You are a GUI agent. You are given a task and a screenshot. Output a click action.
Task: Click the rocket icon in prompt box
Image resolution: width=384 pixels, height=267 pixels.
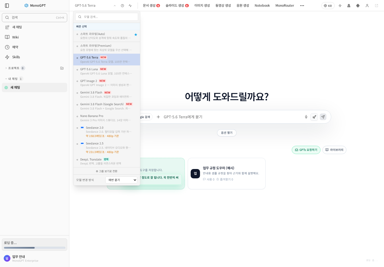pyautogui.click(x=314, y=117)
